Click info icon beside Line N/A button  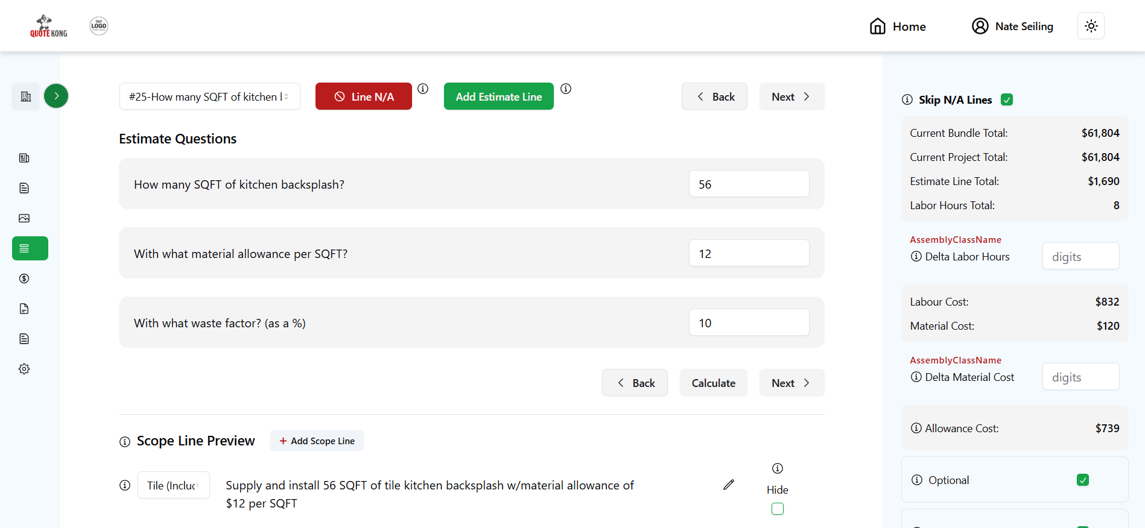pos(423,89)
